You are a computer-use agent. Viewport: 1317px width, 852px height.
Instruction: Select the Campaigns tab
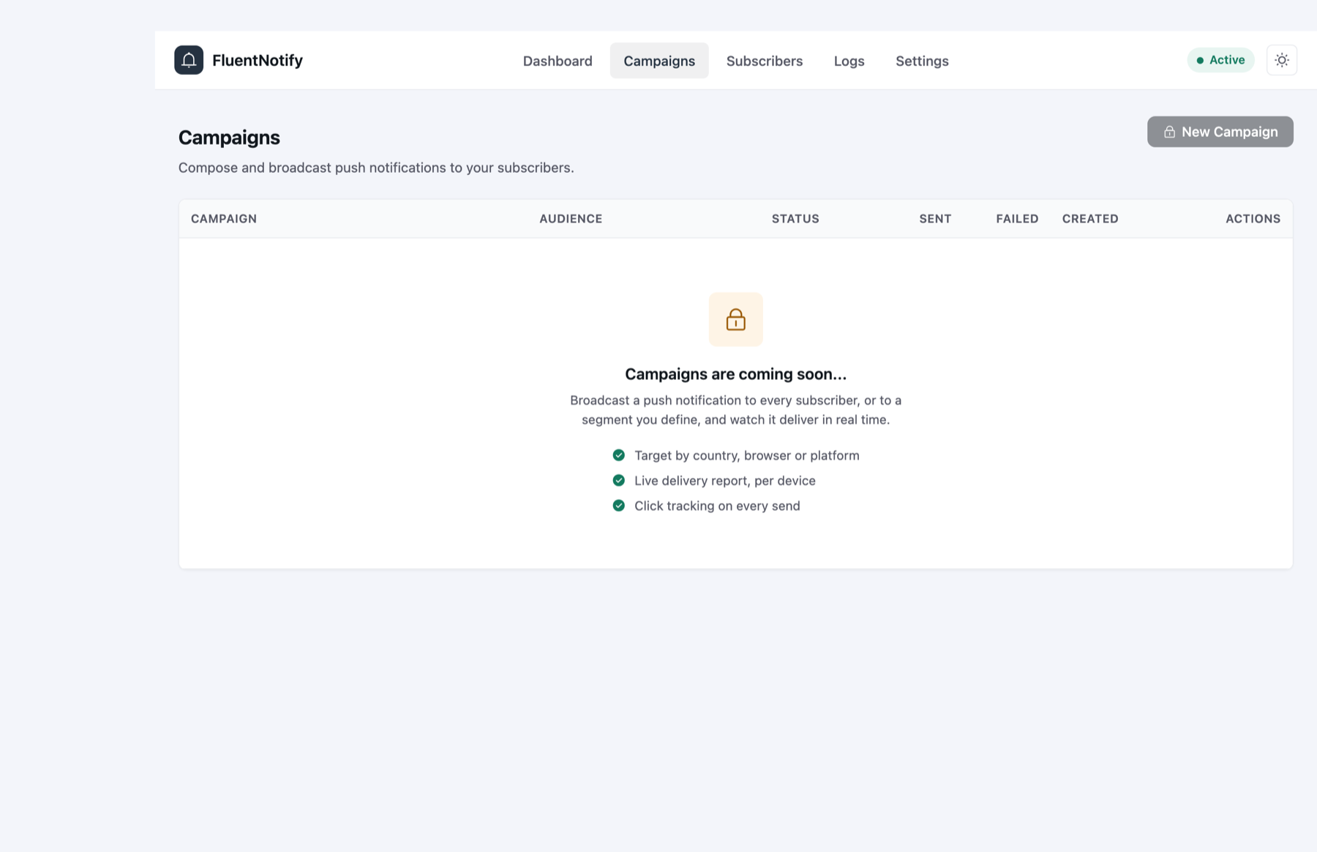[x=659, y=61]
